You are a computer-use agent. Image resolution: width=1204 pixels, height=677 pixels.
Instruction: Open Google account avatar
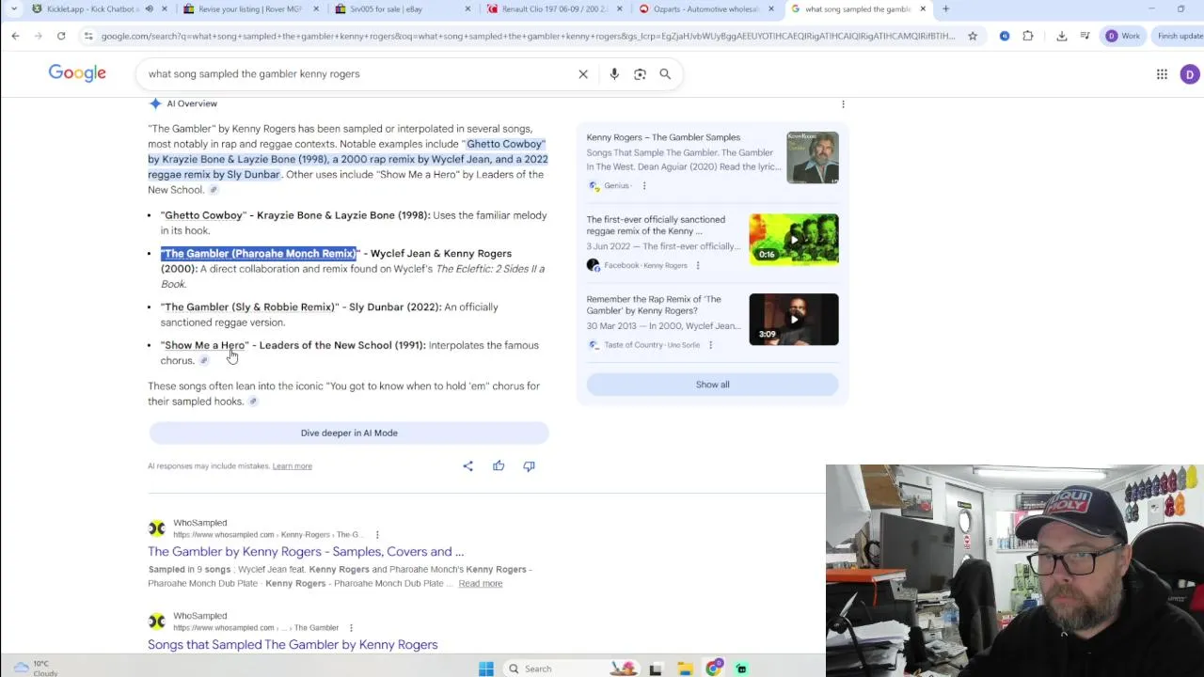[1190, 74]
